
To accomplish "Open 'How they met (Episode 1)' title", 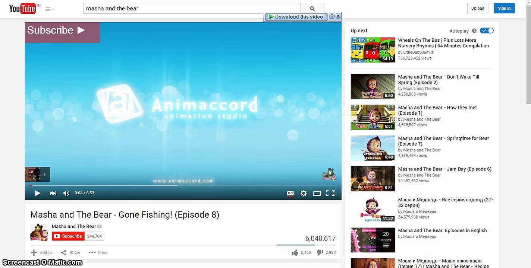I will pyautogui.click(x=437, y=110).
